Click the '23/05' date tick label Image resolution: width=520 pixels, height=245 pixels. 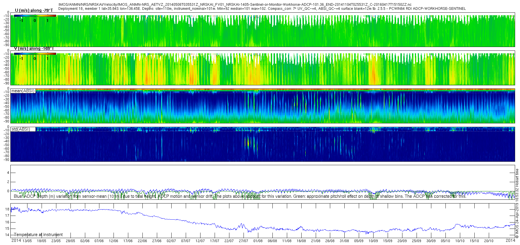[x=56, y=241]
